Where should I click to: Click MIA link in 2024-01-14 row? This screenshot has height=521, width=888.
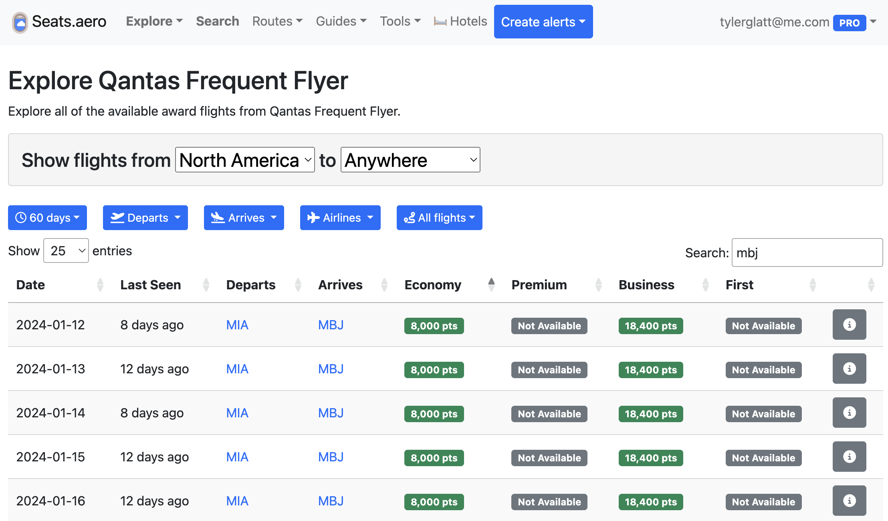click(x=237, y=413)
